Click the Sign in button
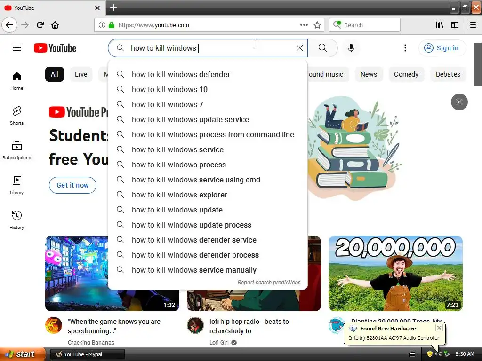Image resolution: width=482 pixels, height=361 pixels. 442,48
